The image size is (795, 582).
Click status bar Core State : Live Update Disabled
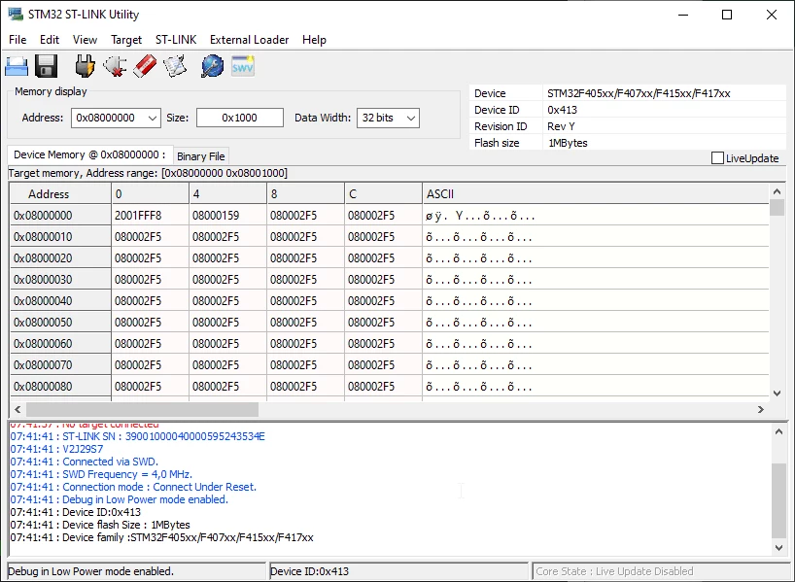pos(659,571)
